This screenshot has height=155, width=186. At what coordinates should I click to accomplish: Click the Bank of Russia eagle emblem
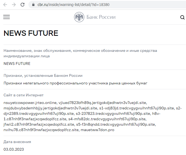79,17
